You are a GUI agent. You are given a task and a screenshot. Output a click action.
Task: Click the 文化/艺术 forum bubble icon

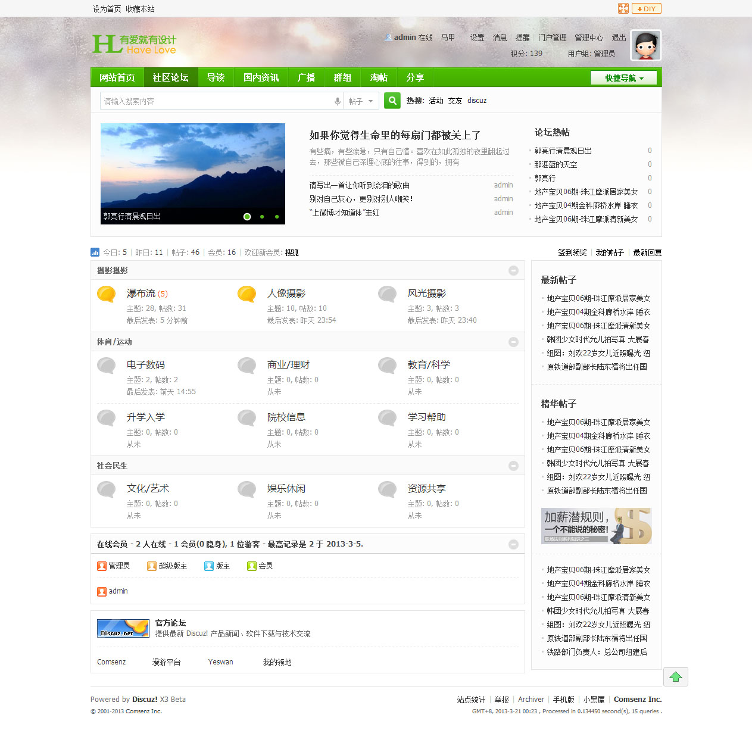[x=107, y=489]
